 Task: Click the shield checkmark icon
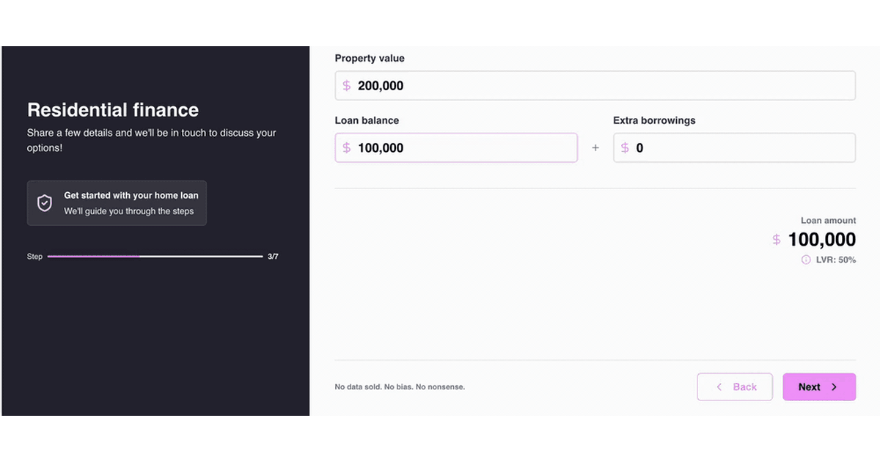click(x=45, y=203)
